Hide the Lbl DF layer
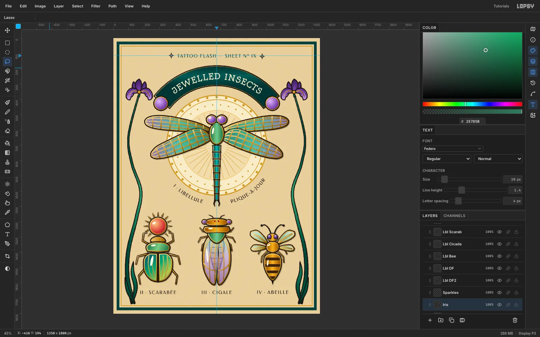This screenshot has height=337, width=540. [x=500, y=268]
